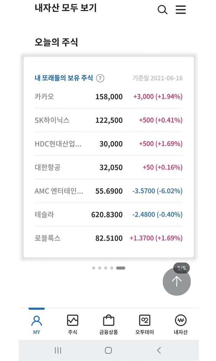Tap the active fifth carousel indicator

pos(121,268)
